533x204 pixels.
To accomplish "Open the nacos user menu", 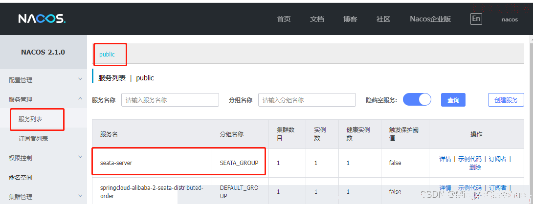I will tap(510, 19).
